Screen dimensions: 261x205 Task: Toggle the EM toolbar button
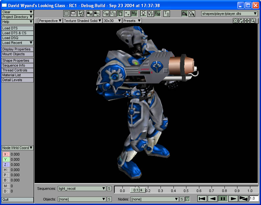point(157,14)
